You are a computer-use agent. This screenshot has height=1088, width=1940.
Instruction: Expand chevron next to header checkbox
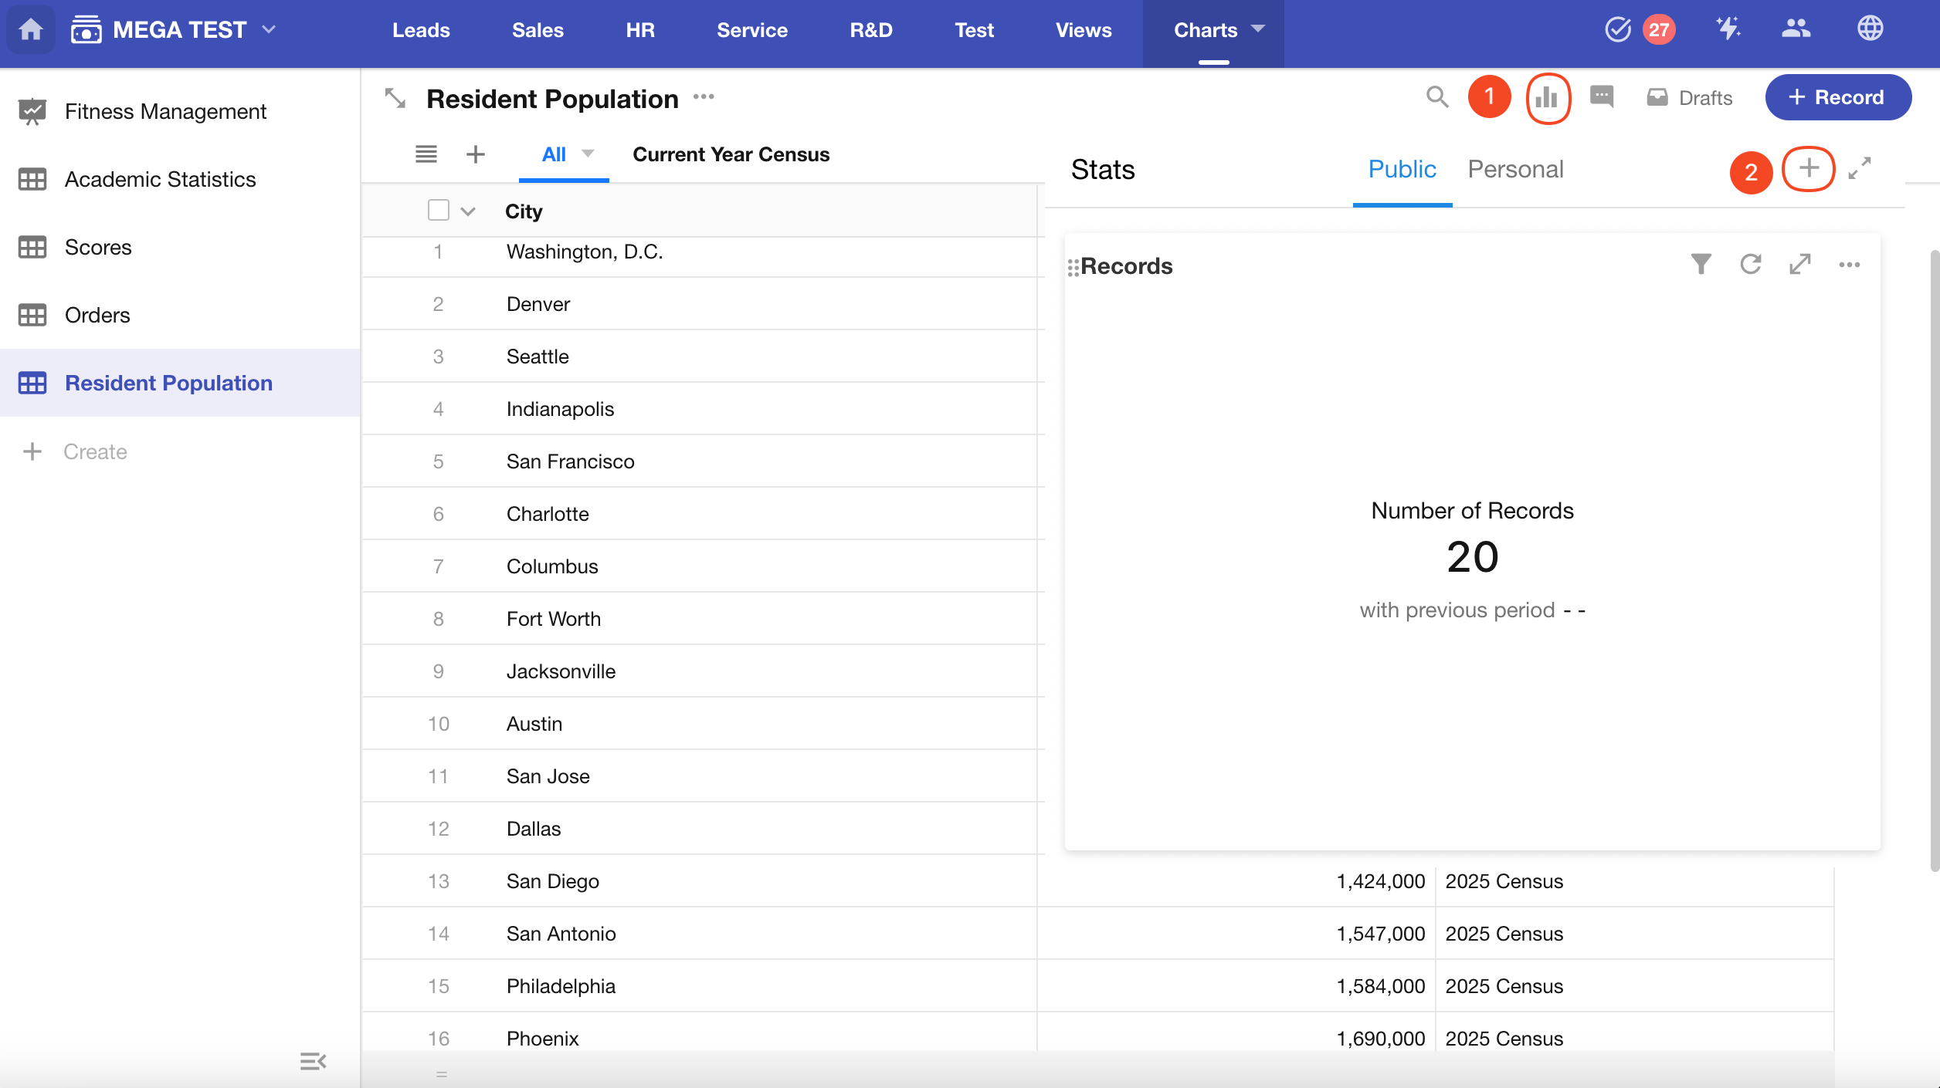[x=468, y=211]
